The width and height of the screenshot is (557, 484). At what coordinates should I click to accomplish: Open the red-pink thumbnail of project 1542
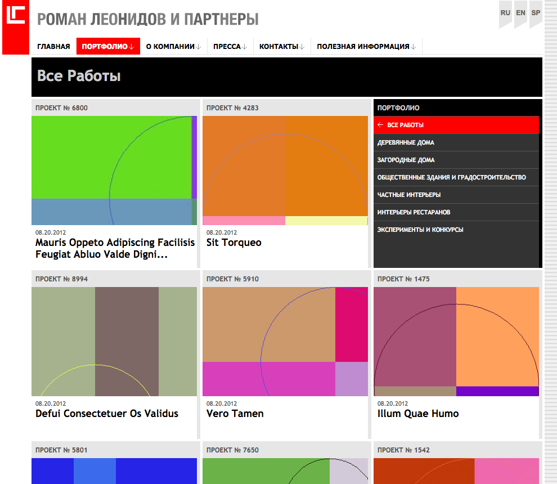(x=456, y=471)
